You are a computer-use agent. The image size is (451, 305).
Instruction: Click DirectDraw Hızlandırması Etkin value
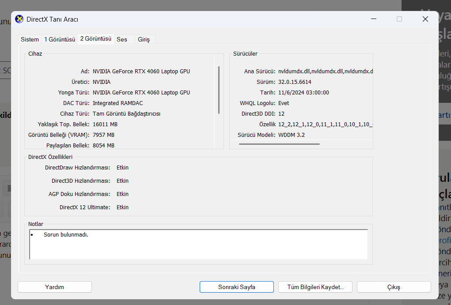(122, 168)
